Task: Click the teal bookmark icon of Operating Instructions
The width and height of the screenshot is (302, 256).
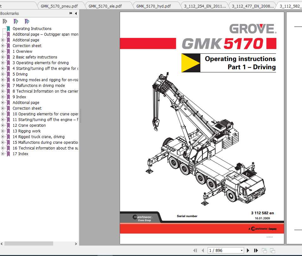Action: pyautogui.click(x=8, y=29)
